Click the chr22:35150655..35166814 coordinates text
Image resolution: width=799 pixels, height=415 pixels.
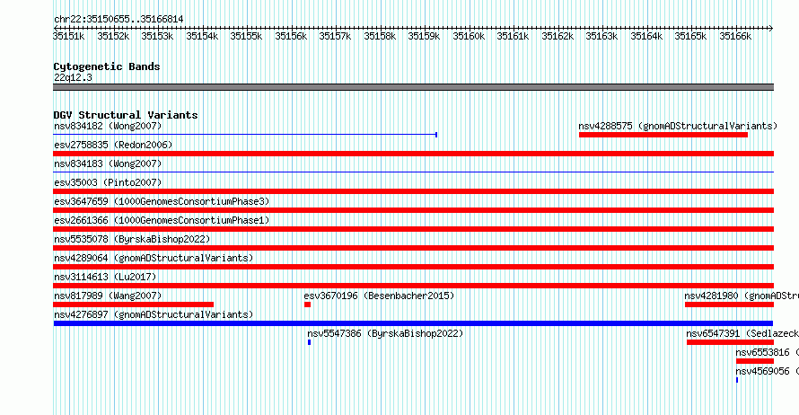pos(119,20)
